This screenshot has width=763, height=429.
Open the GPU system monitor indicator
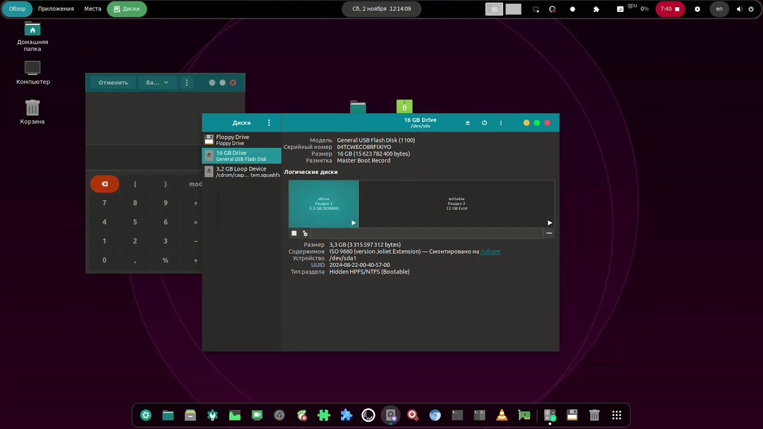(x=632, y=9)
